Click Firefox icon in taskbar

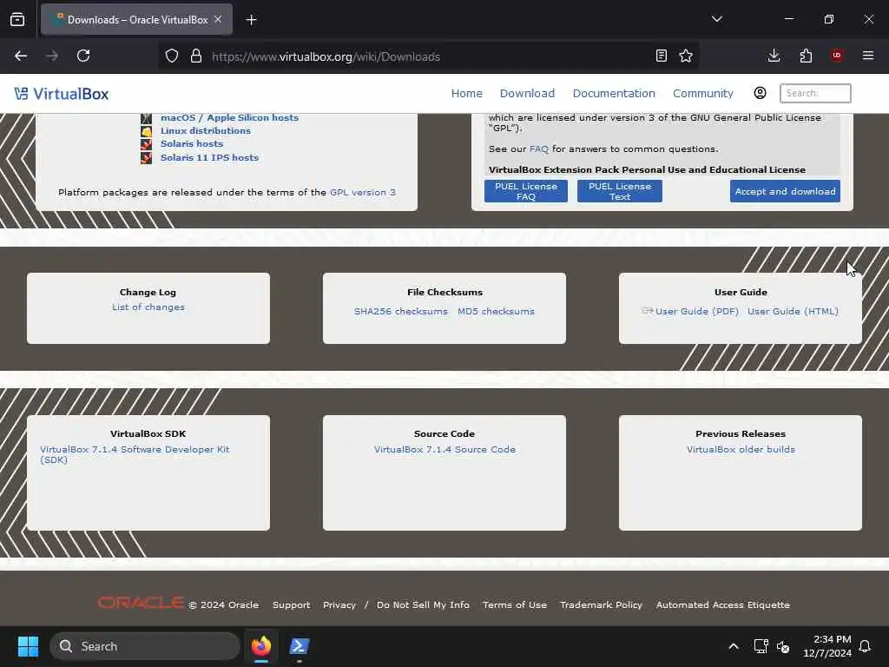pos(261,646)
